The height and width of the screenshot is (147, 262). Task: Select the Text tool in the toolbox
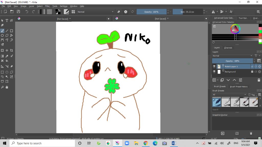[x=7, y=20]
